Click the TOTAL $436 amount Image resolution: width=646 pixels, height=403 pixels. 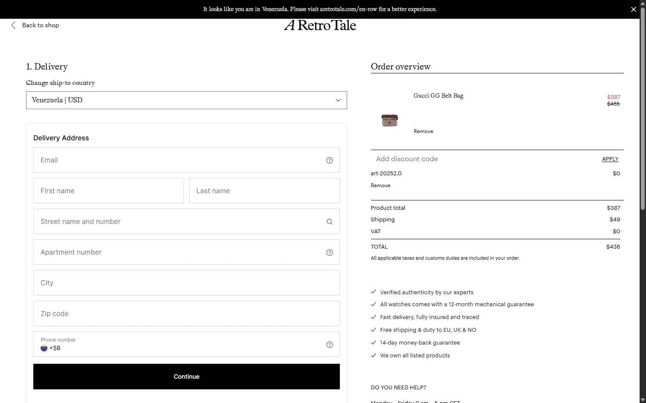click(x=613, y=246)
